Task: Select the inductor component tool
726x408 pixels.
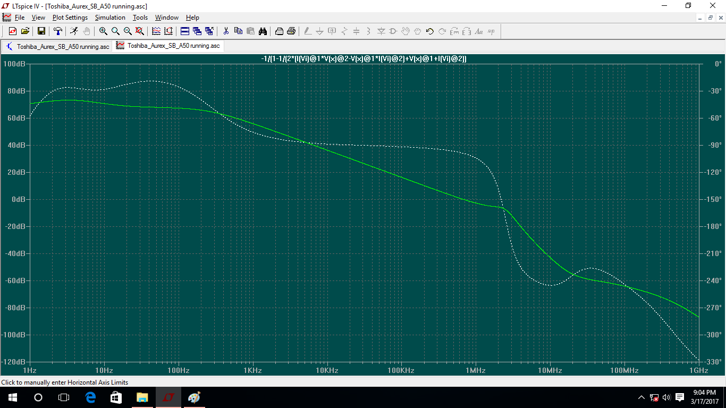Action: pos(369,31)
